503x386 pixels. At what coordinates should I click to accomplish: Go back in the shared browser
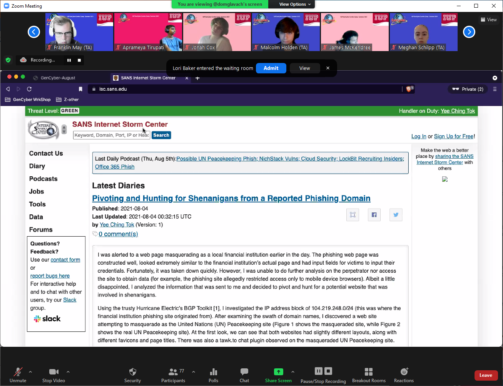(8, 89)
